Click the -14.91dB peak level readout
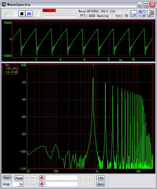 [11, 72]
